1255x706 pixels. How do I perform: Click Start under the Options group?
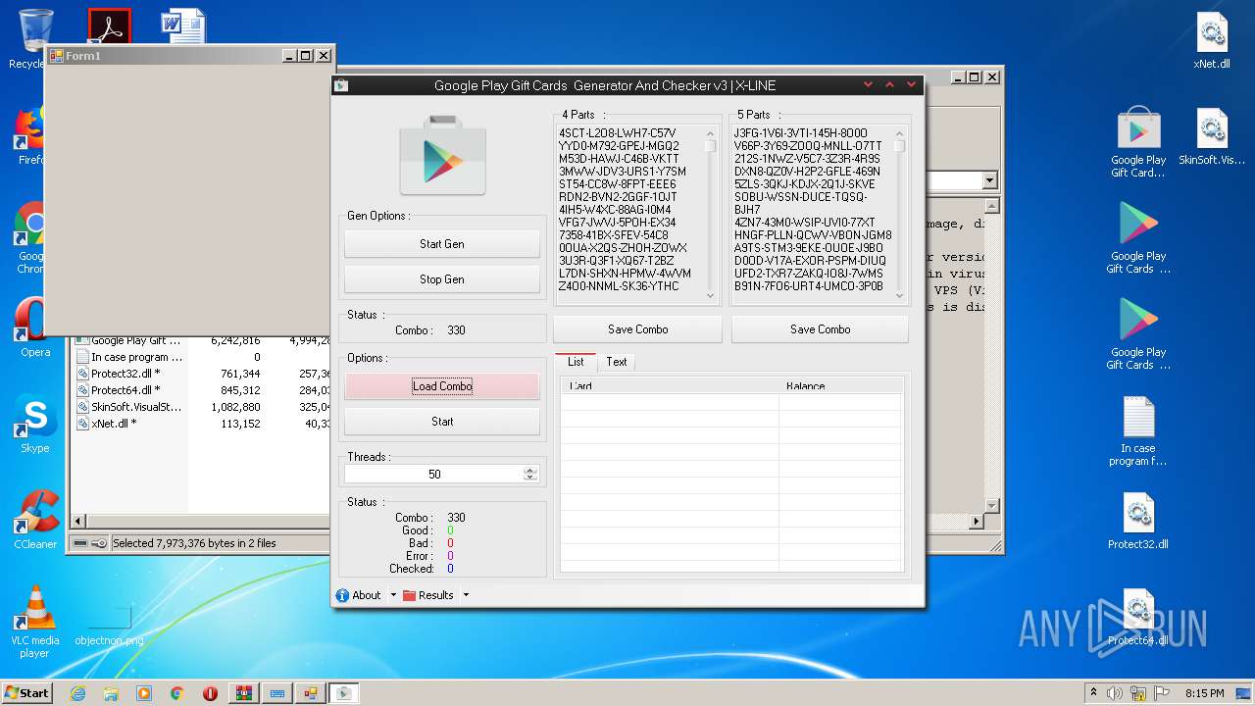[x=441, y=422]
